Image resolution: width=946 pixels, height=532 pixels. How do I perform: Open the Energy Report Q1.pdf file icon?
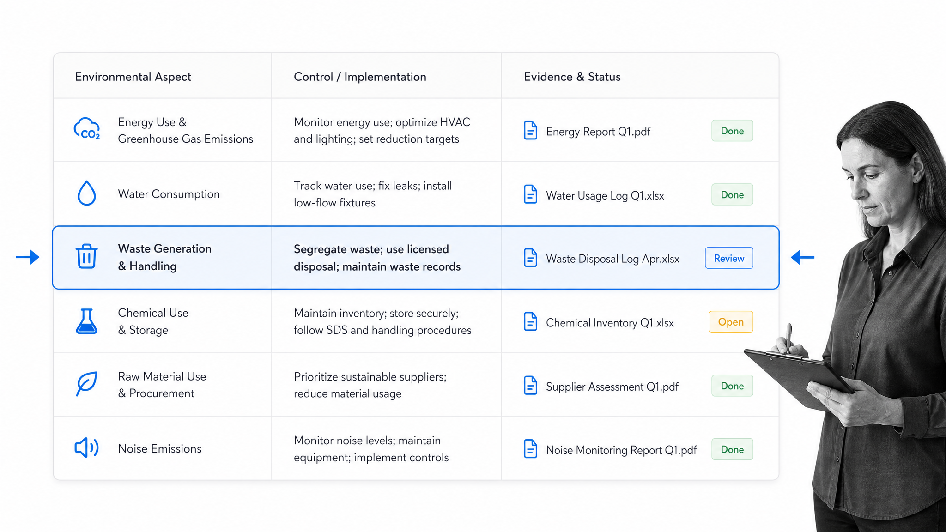[x=530, y=131]
